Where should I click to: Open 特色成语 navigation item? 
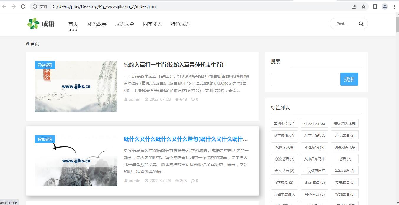180,24
